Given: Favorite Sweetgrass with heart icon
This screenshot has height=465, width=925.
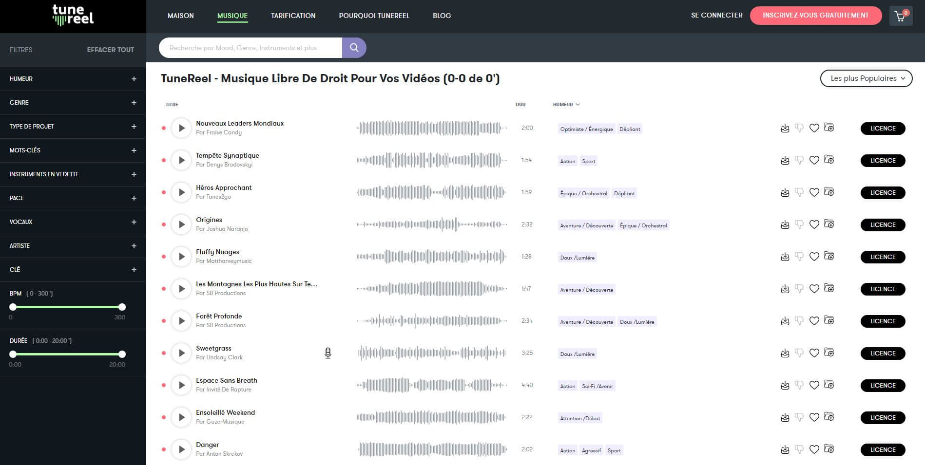Looking at the screenshot, I should tap(814, 353).
